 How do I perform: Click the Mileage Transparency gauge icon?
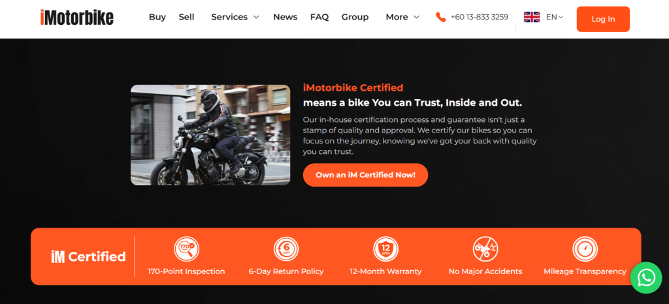(585, 249)
